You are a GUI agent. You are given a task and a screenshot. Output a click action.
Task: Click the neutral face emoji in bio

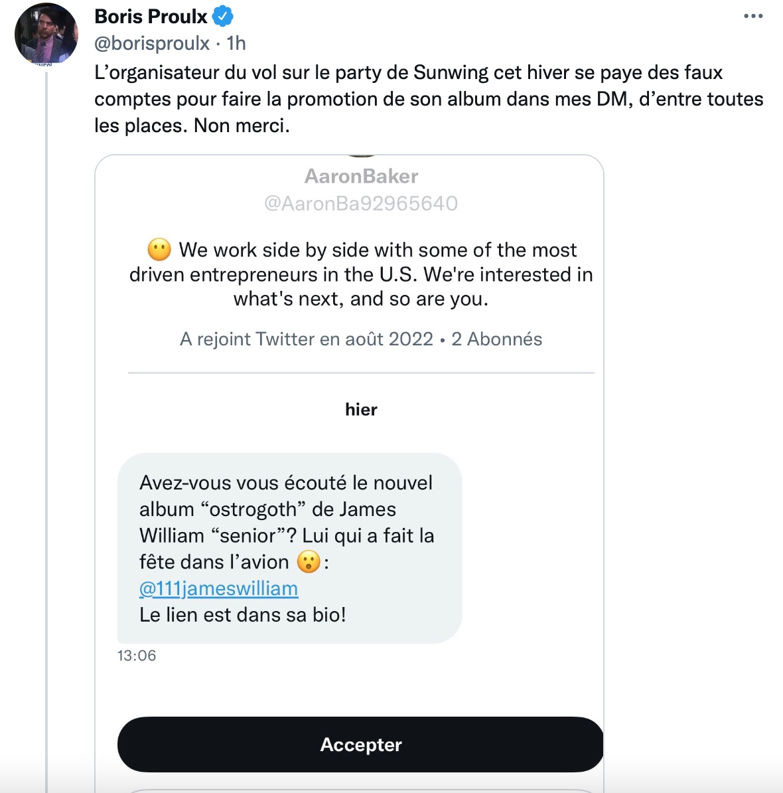point(159,249)
